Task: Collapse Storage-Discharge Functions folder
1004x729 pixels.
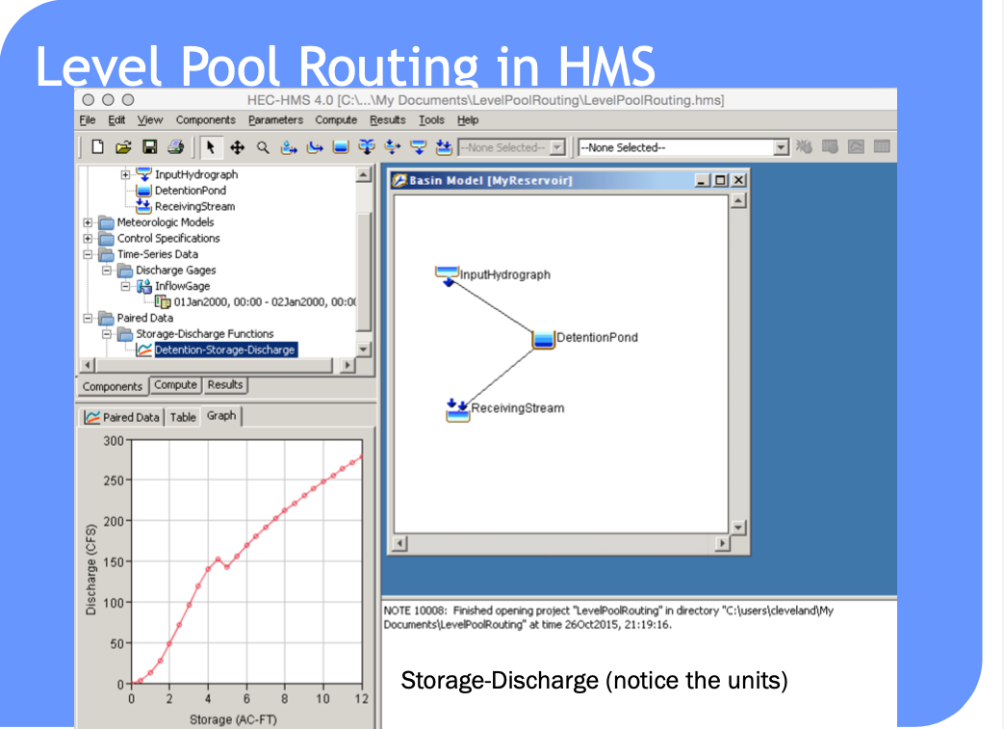Action: coord(107,334)
